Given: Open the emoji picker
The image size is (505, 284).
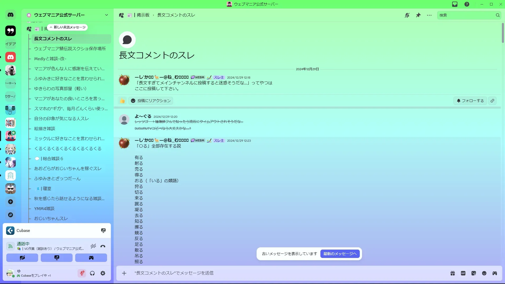Looking at the screenshot, I should [x=484, y=273].
